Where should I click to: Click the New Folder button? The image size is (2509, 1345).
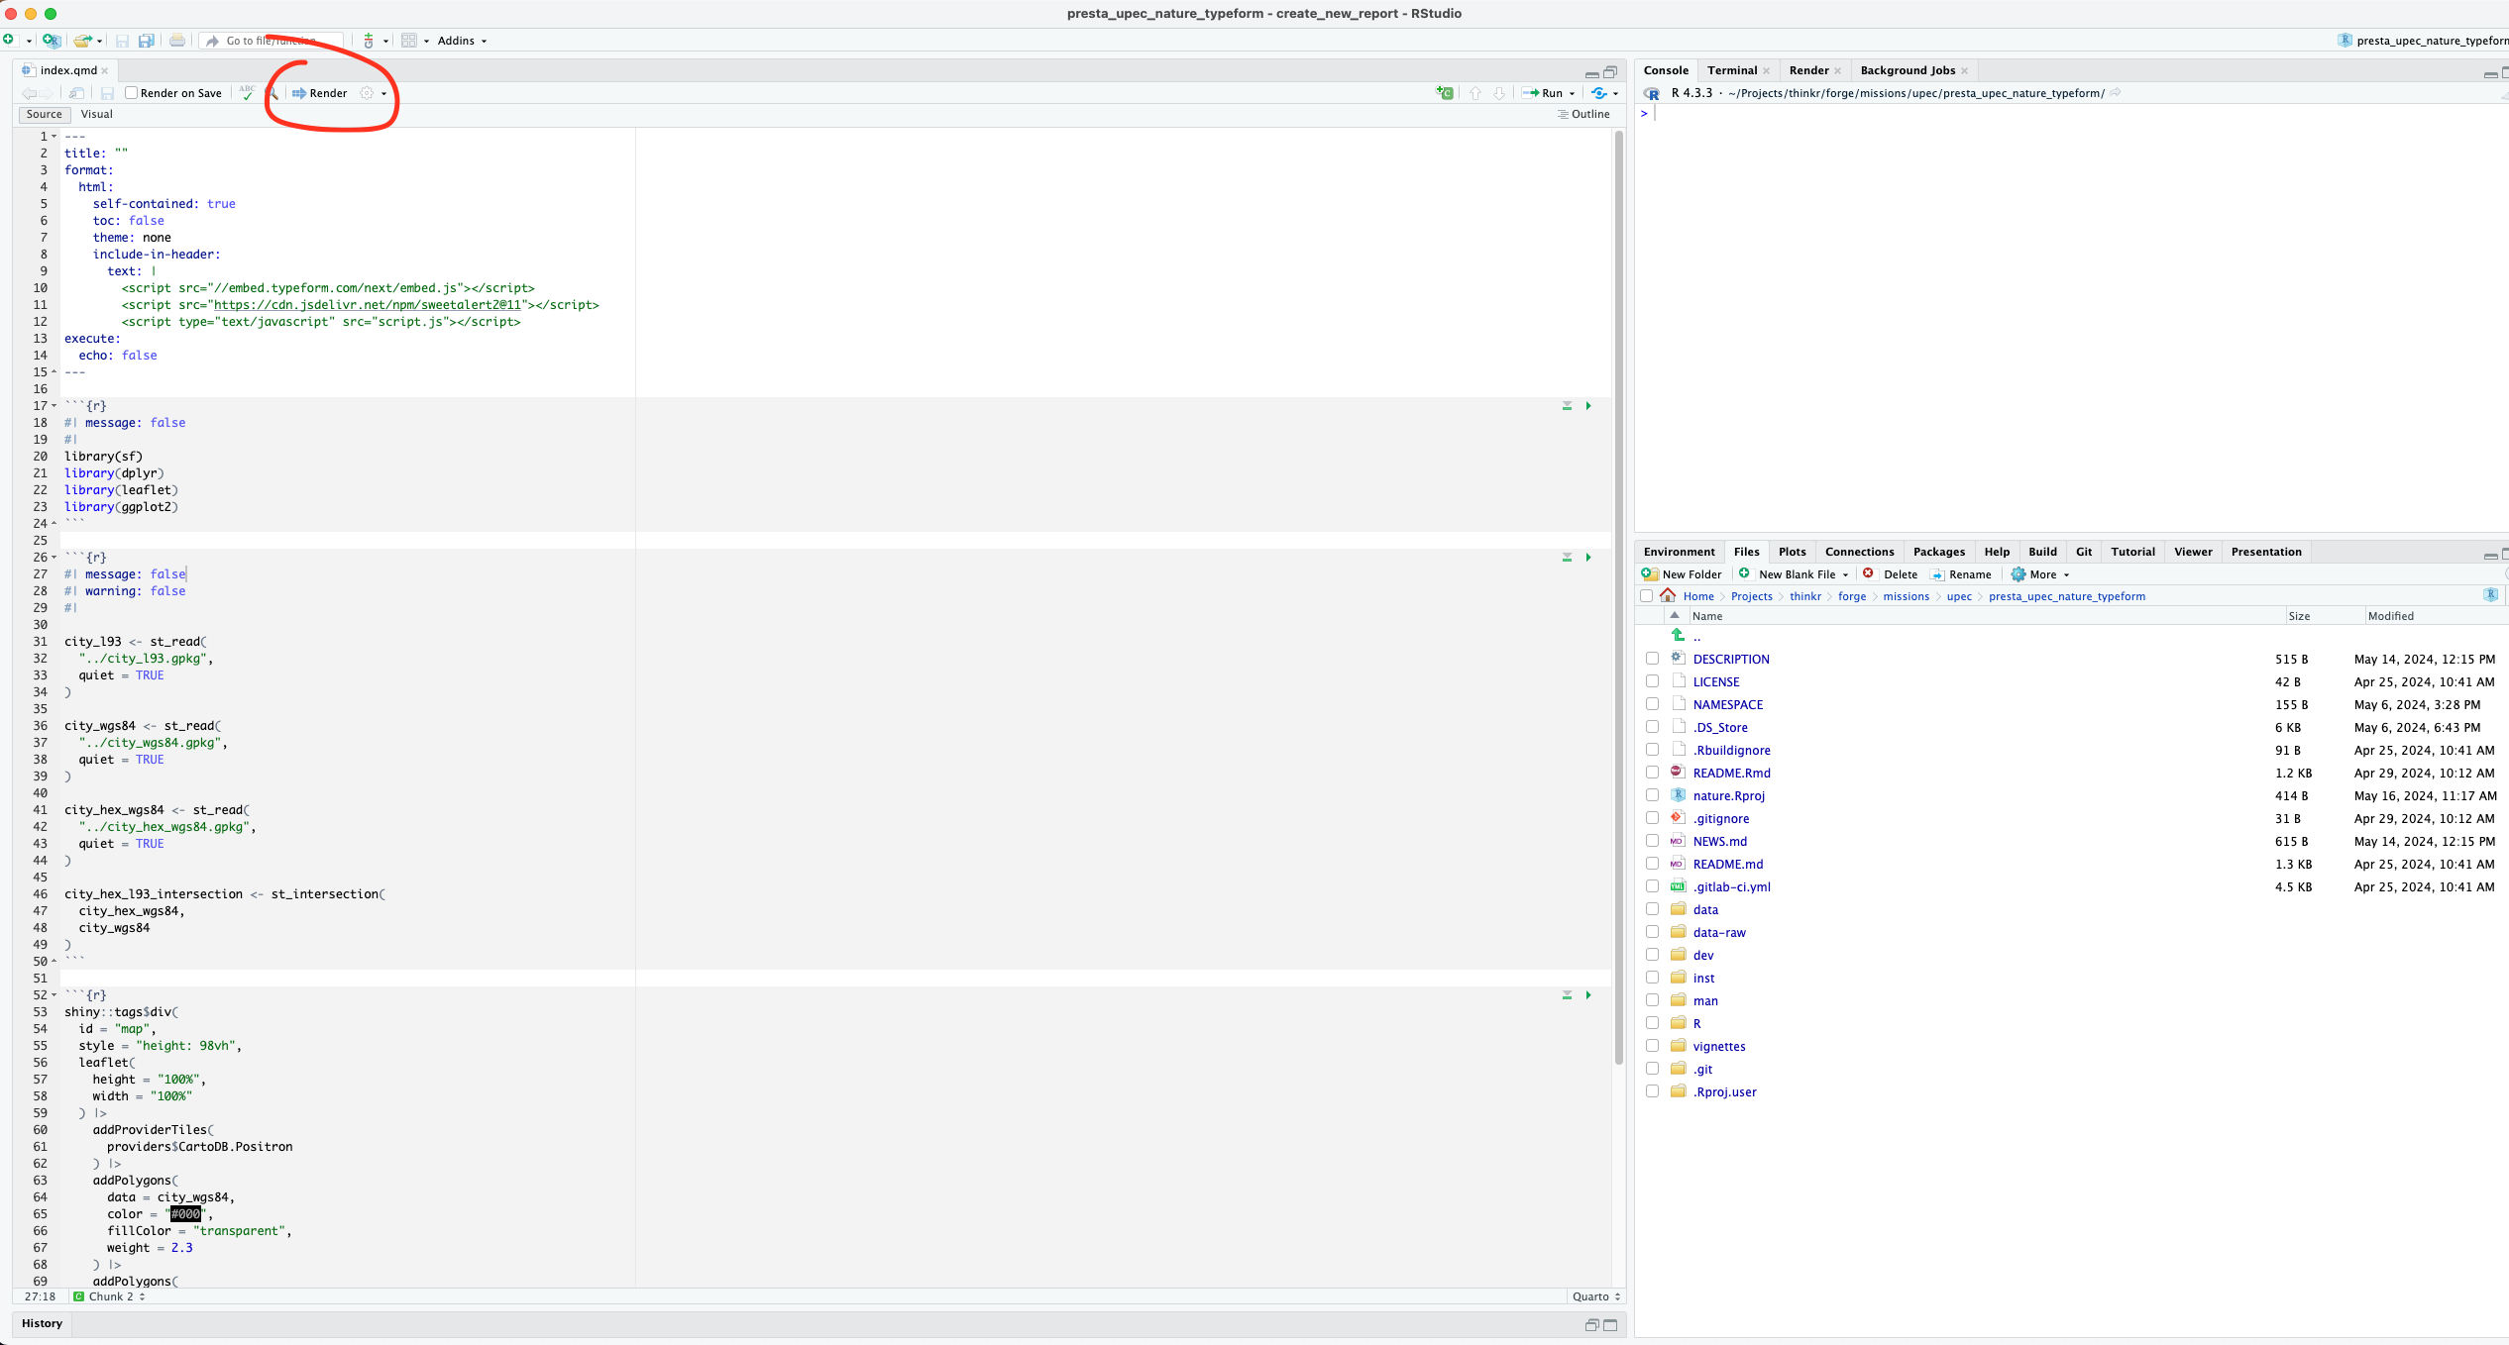(1682, 574)
